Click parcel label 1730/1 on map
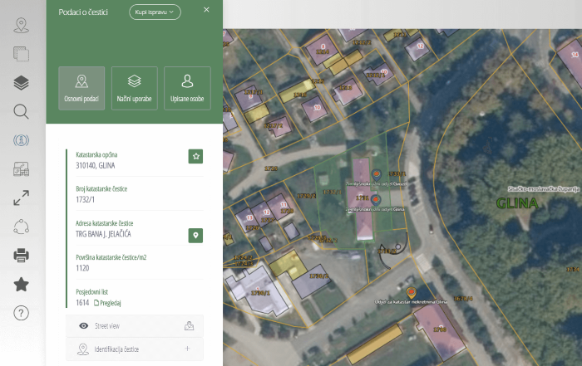Image resolution: width=582 pixels, height=366 pixels. coord(260,293)
